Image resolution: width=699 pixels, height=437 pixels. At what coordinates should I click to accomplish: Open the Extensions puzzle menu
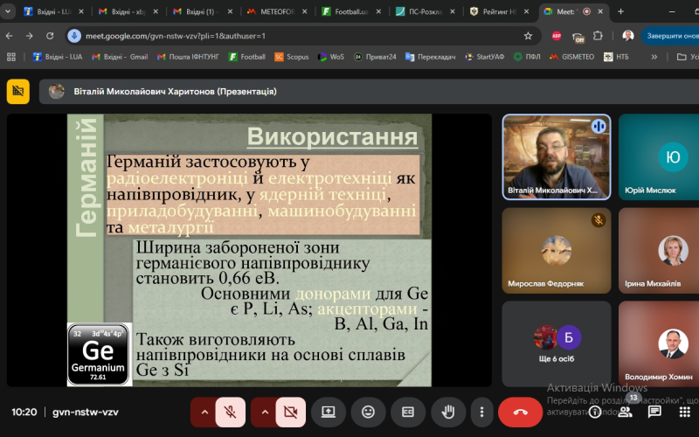(x=598, y=36)
